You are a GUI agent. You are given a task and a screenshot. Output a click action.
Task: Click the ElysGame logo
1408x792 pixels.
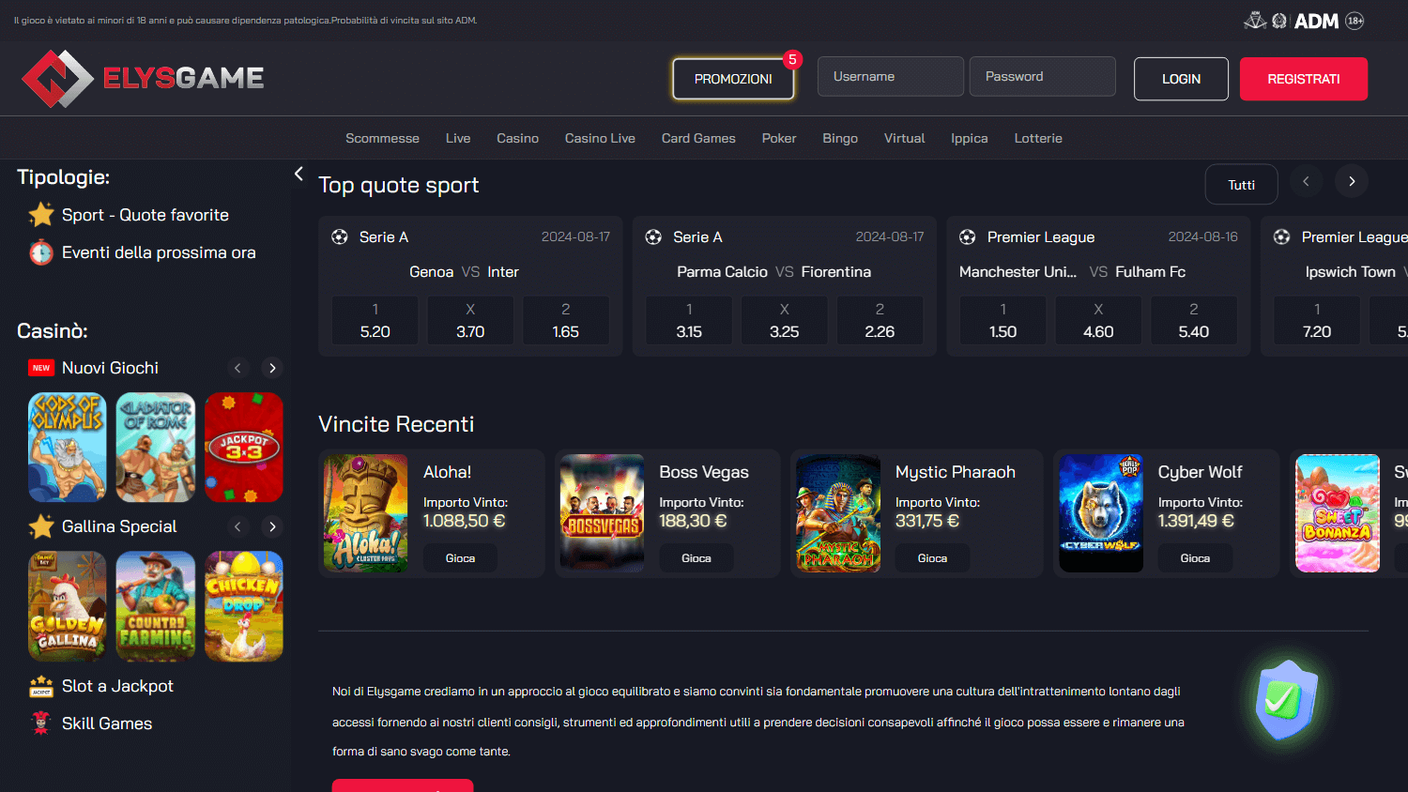tap(143, 78)
